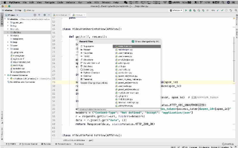
Task: Open the shadou run configuration dropdown
Action: (x=176, y=10)
